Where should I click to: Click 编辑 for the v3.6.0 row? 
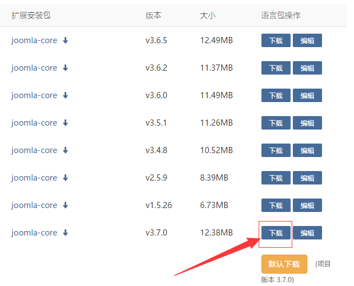pos(307,95)
